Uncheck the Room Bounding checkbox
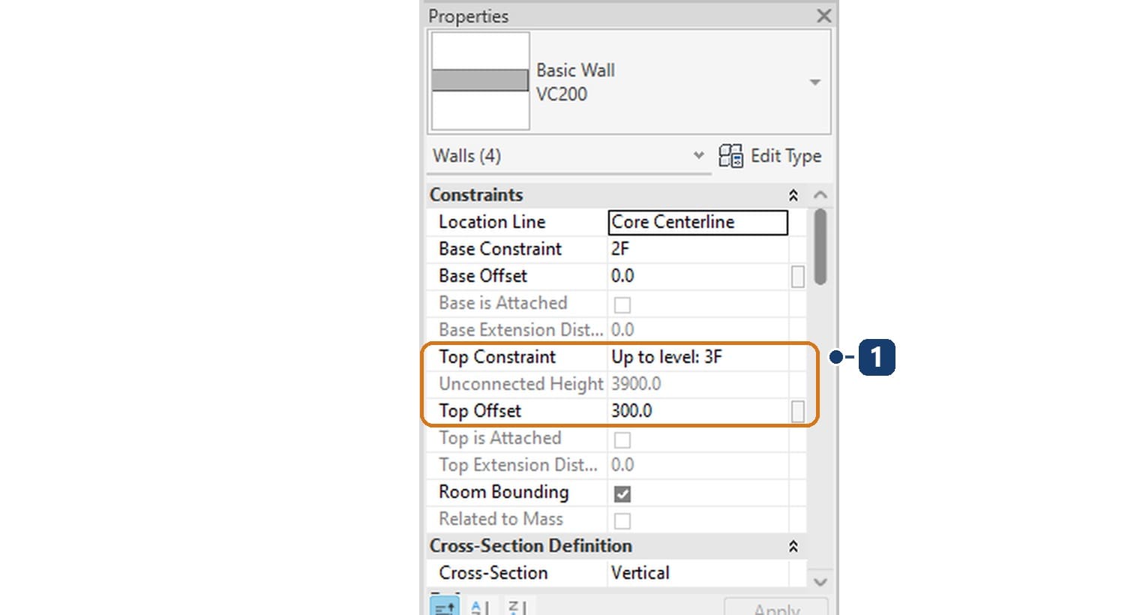 pos(622,493)
